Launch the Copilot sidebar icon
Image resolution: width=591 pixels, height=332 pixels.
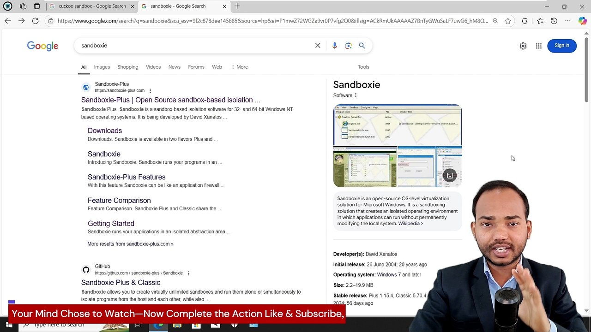[582, 21]
